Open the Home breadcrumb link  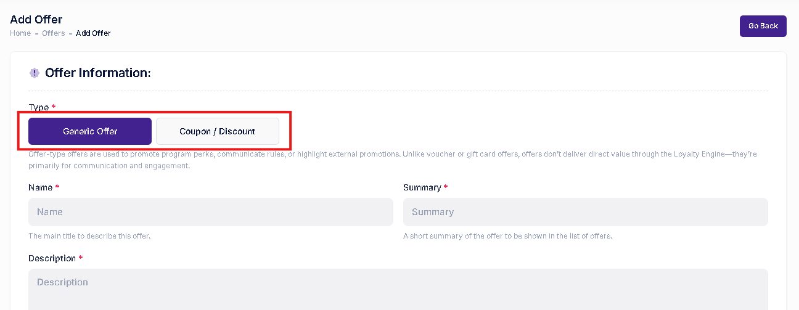[x=20, y=33]
